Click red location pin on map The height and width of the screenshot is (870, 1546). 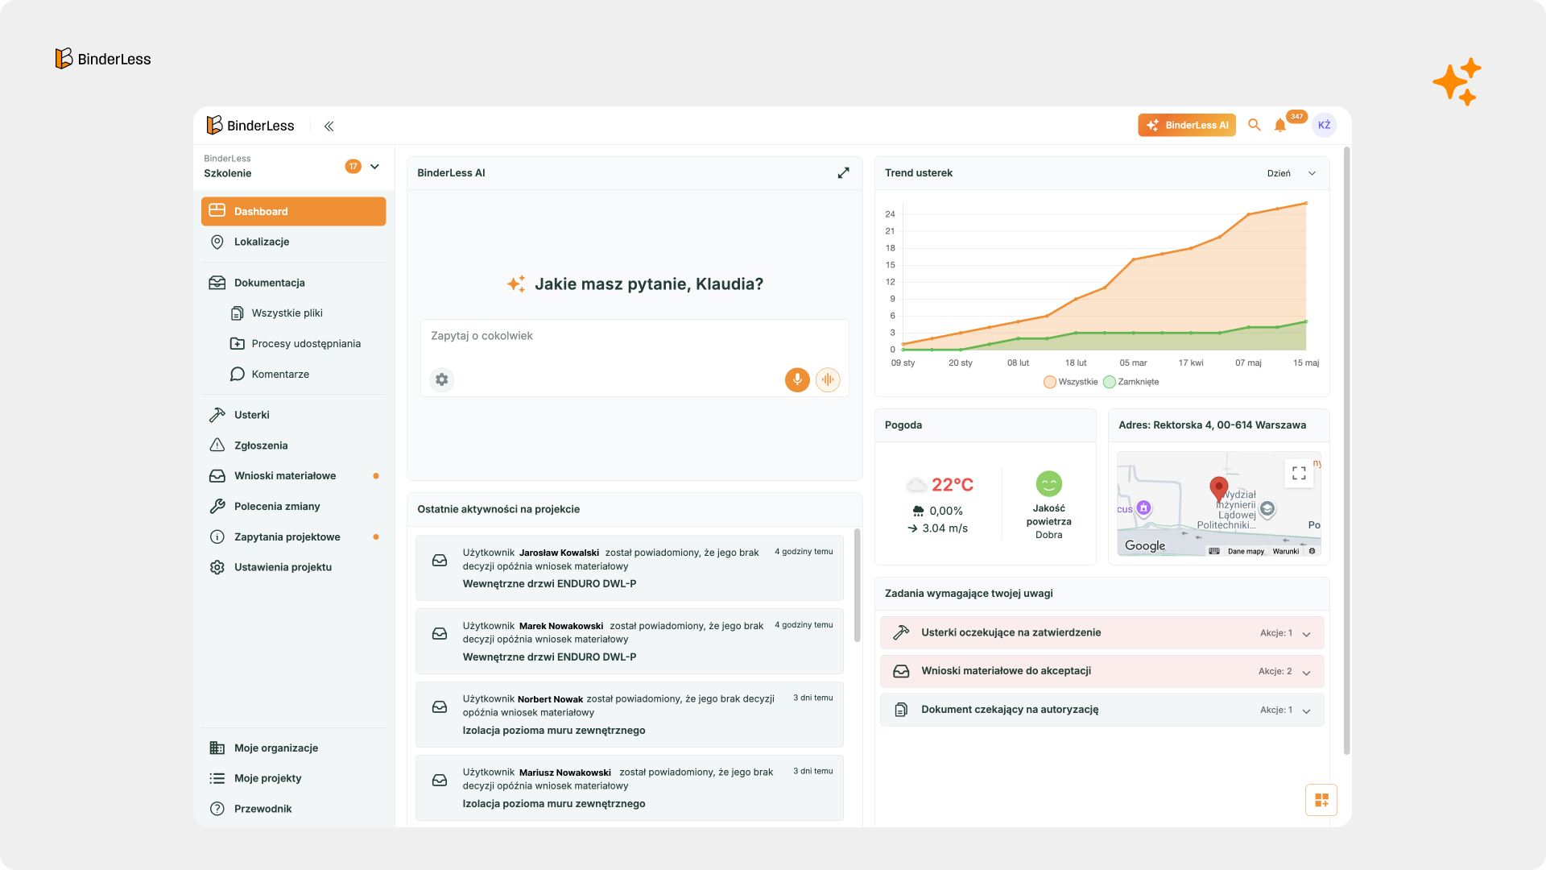(1218, 488)
